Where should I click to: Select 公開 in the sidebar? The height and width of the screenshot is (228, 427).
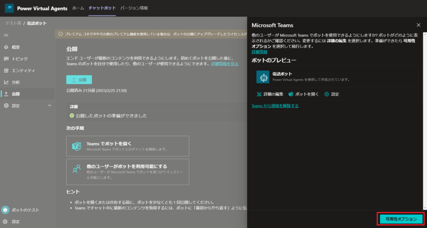(x=27, y=94)
